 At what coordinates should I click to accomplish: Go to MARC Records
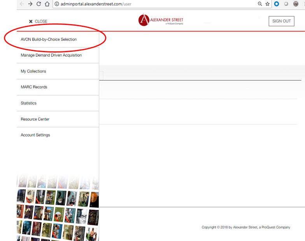pyautogui.click(x=34, y=87)
